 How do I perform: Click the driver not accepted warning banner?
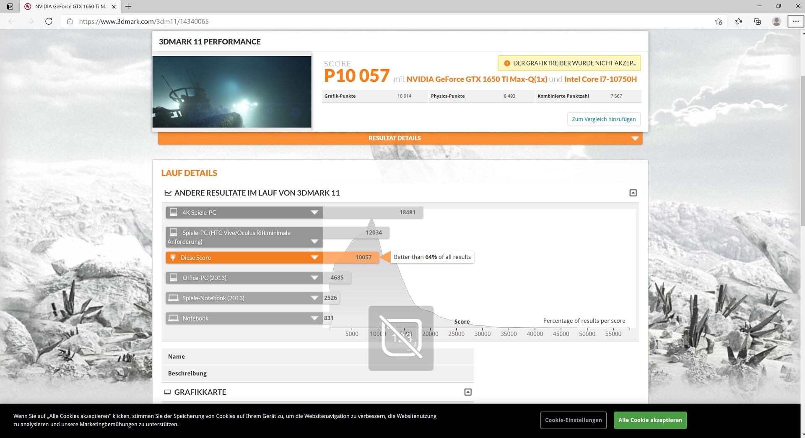(569, 63)
